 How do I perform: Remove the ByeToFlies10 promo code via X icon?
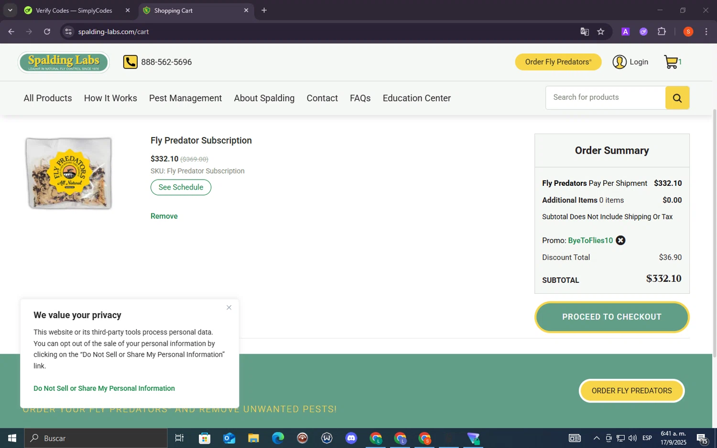620,240
